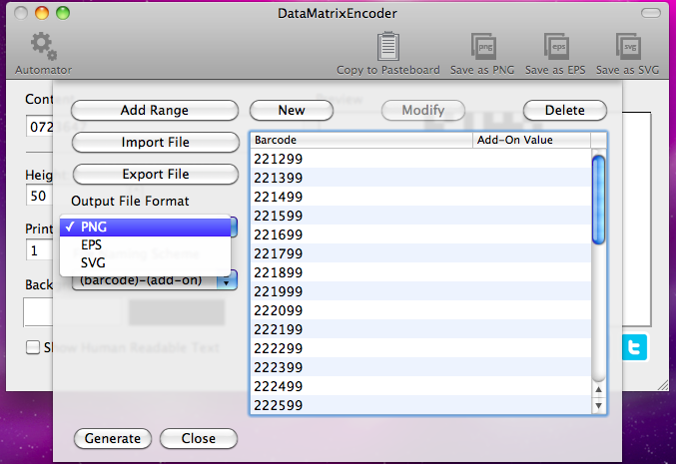This screenshot has height=464, width=676.
Task: Select barcode row 221999
Action: [x=420, y=291]
